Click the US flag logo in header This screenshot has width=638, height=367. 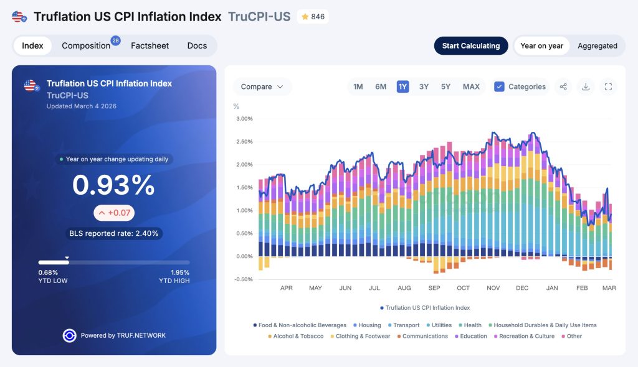19,17
